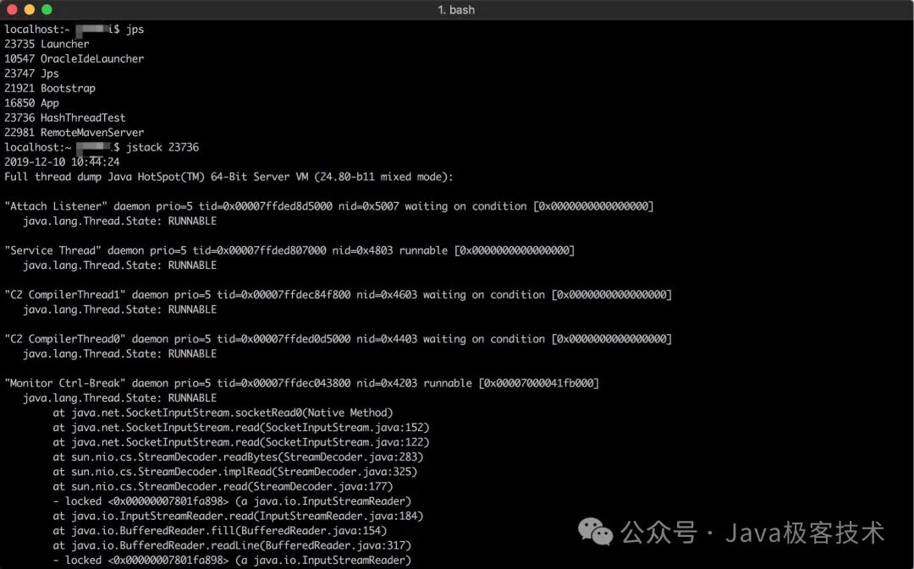The height and width of the screenshot is (569, 914).
Task: Click the red close window button
Action: 12,9
